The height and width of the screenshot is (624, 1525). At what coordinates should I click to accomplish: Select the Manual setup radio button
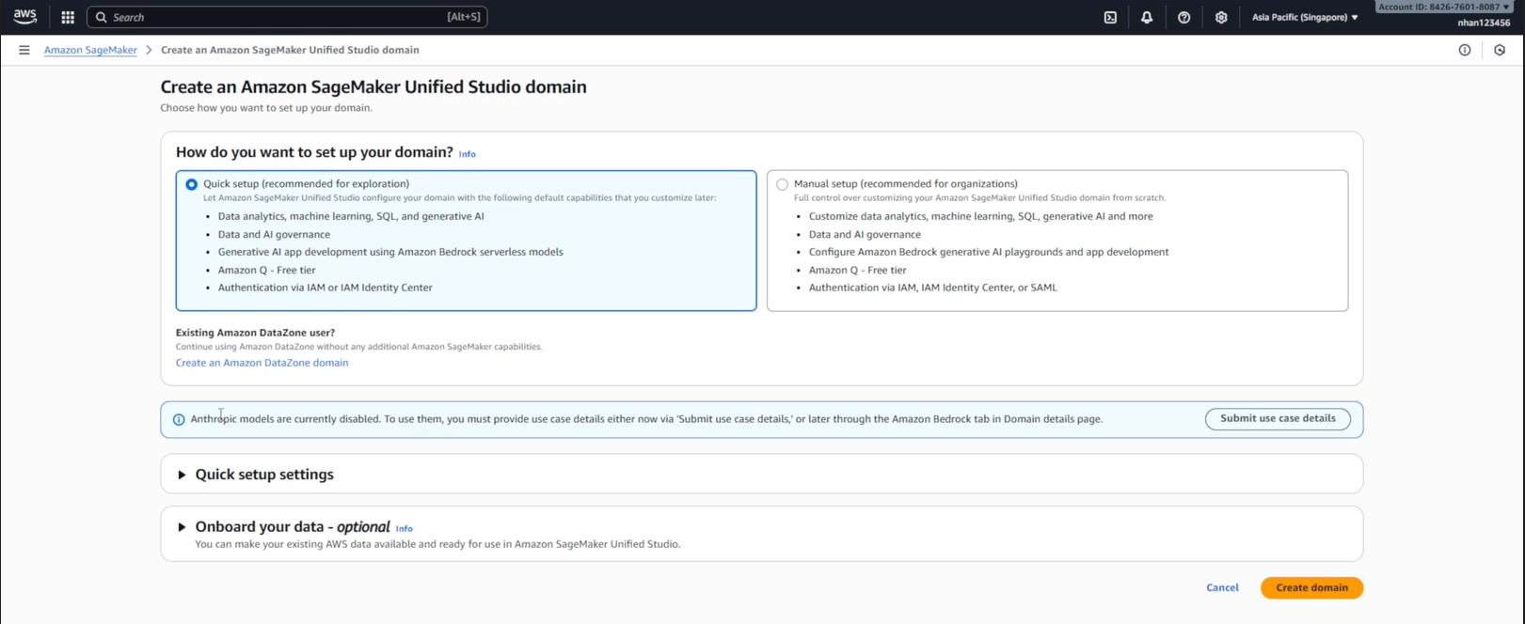pos(782,184)
